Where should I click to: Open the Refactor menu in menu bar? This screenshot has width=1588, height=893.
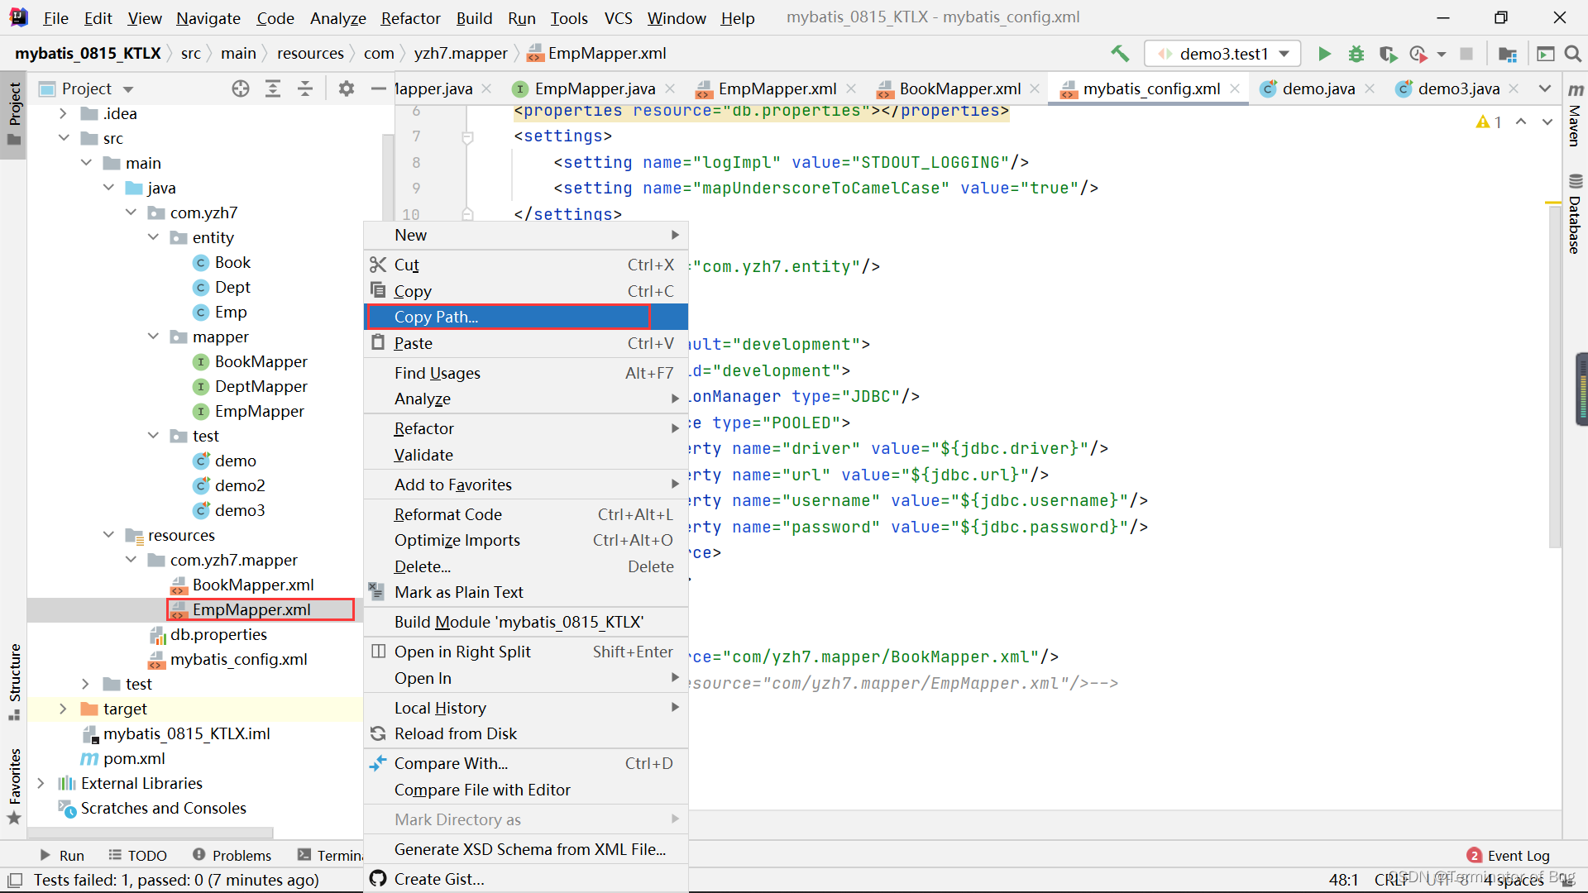tap(410, 18)
